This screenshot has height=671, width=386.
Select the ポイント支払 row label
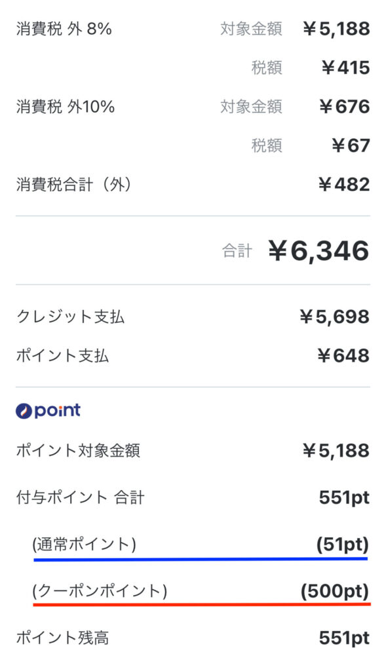62,356
